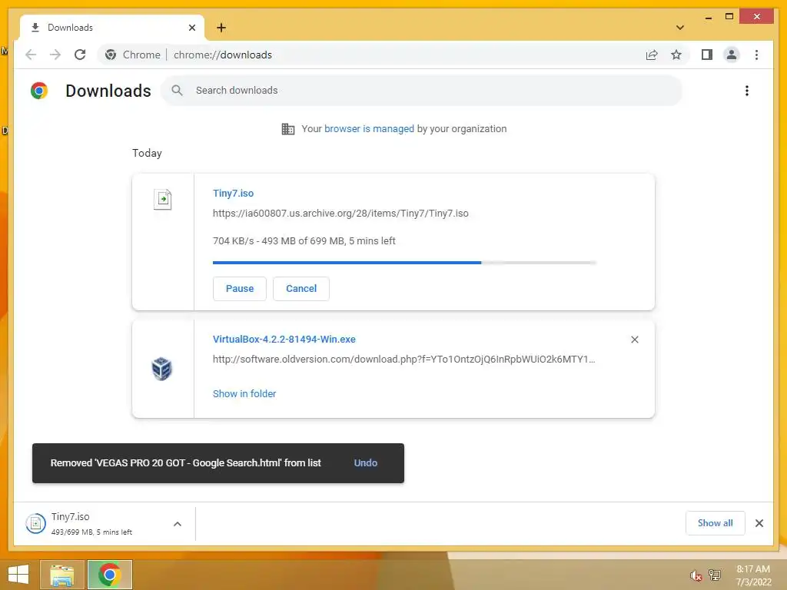Open the tab search chevron
The image size is (787, 590).
point(679,28)
